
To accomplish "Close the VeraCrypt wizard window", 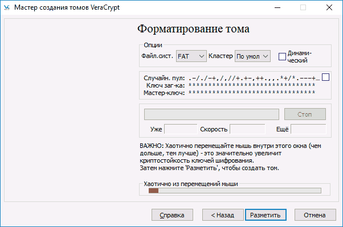I will point(329,7).
